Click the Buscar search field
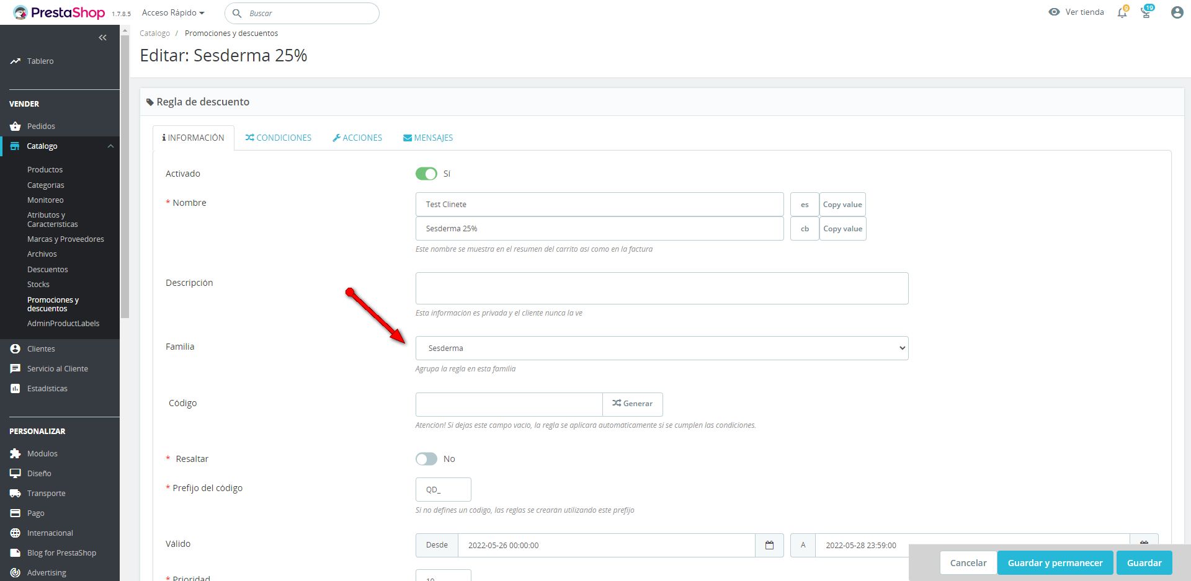 302,13
